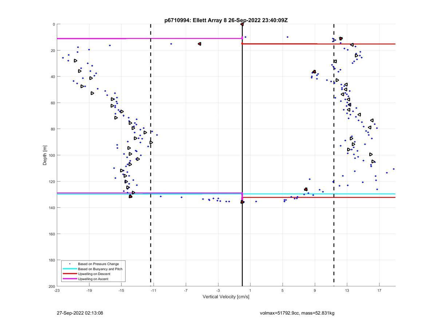
Task: Click the x-axis tick label '-19'
Action: (89, 290)
